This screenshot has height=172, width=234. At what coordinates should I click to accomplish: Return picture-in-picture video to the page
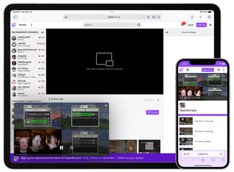point(106,105)
